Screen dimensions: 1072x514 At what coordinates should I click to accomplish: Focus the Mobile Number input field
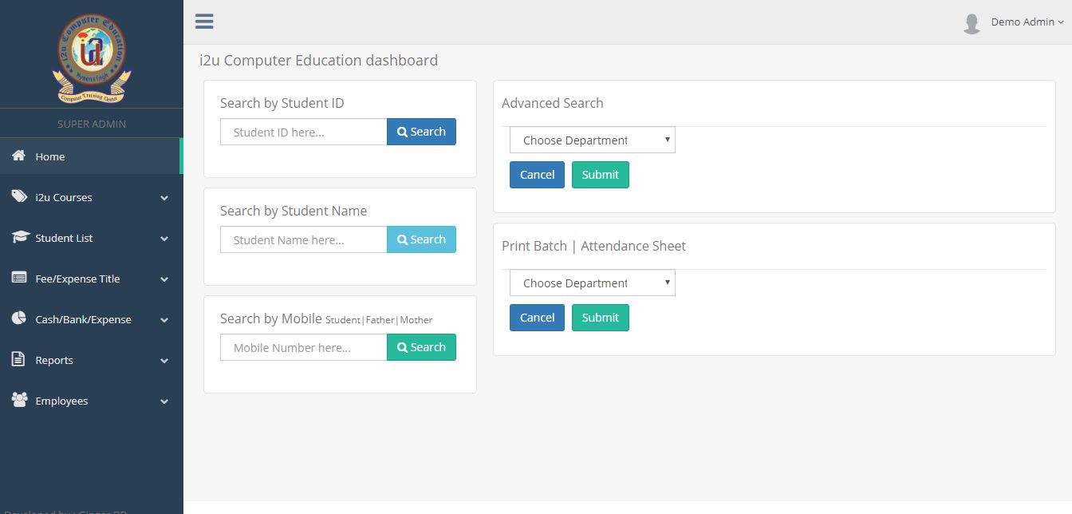304,347
